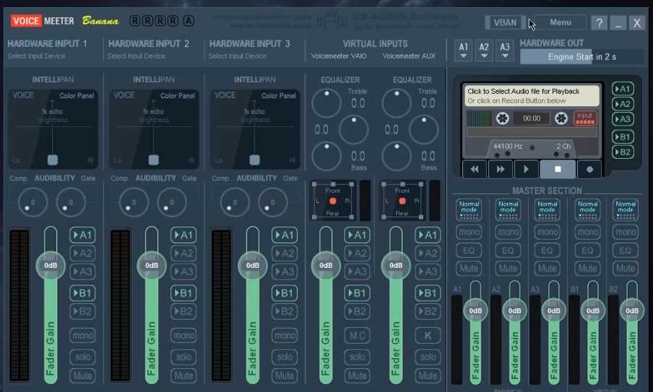Expand the A3 hardware out dropdown

tap(505, 51)
